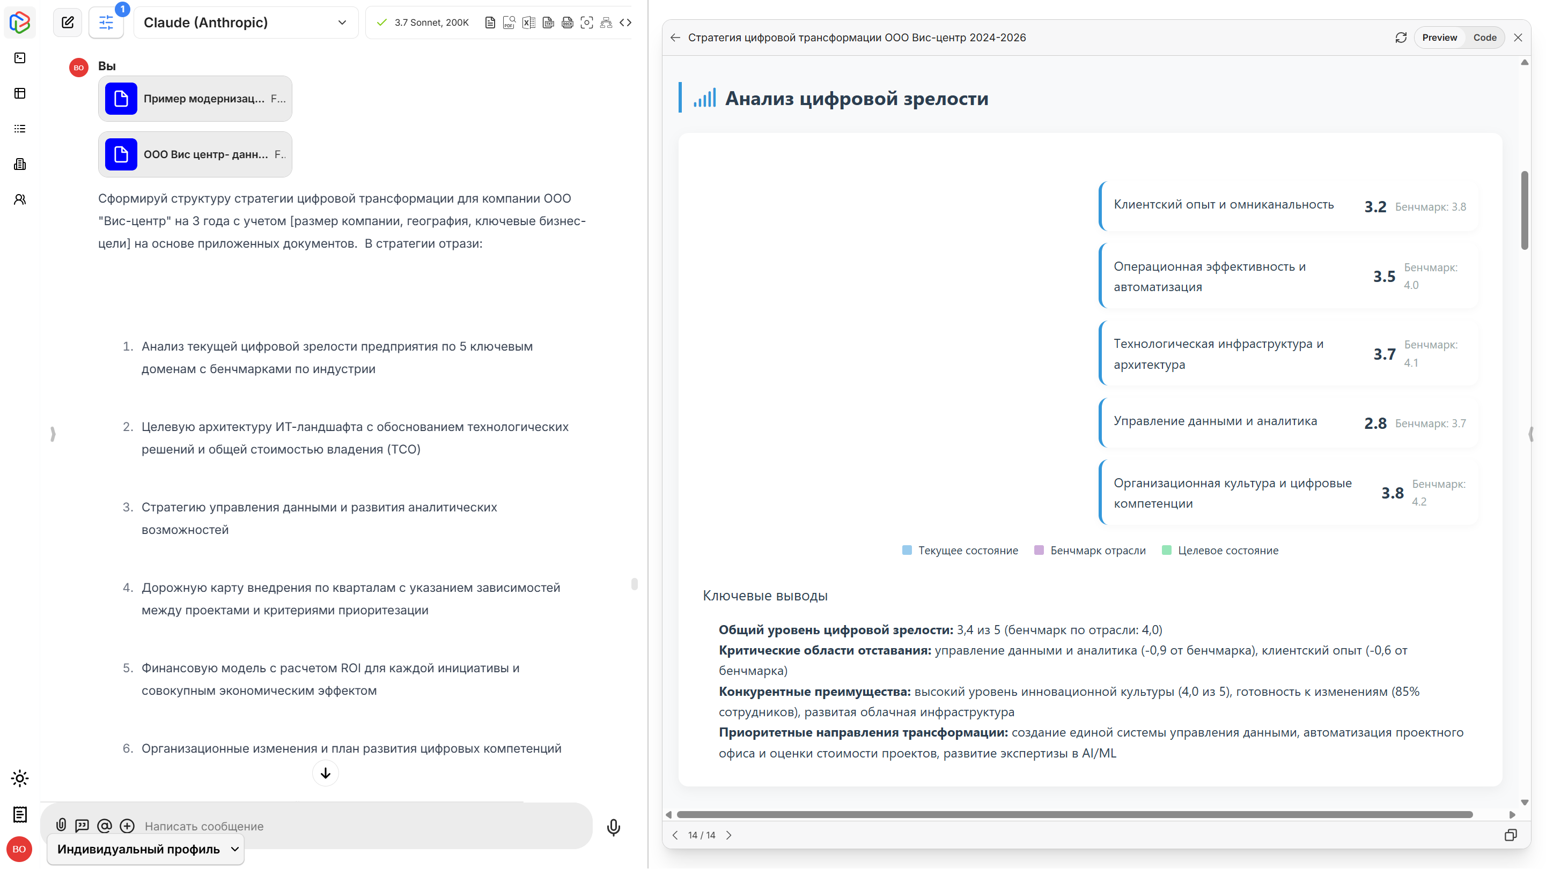This screenshot has height=869, width=1546.
Task: Click the BO avatar next to Вы
Action: pos(79,68)
